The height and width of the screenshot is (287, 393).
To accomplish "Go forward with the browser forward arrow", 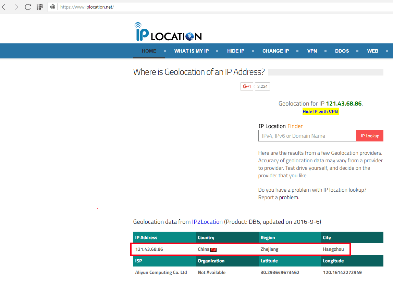I will coord(16,7).
